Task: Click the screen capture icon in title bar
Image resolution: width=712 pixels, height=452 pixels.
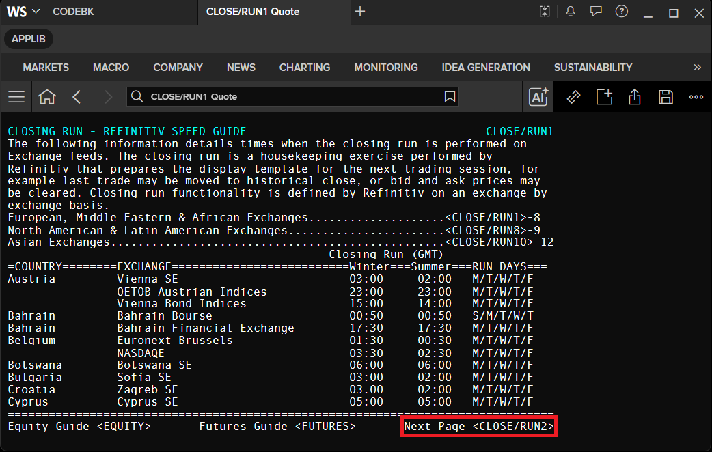Action: click(545, 12)
